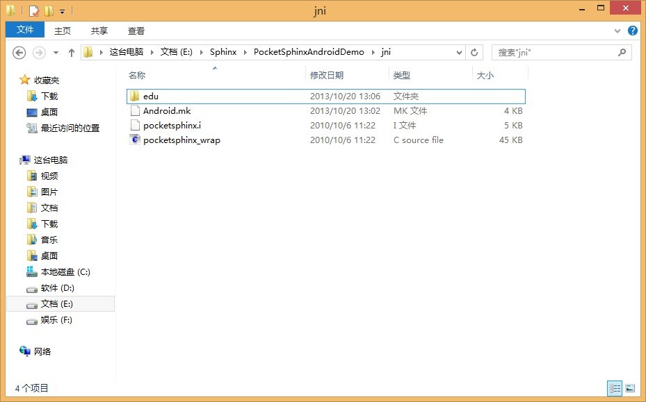This screenshot has width=646, height=402.
Task: Click PocketSphinxAndroidDemo in the address path
Action: coord(309,52)
